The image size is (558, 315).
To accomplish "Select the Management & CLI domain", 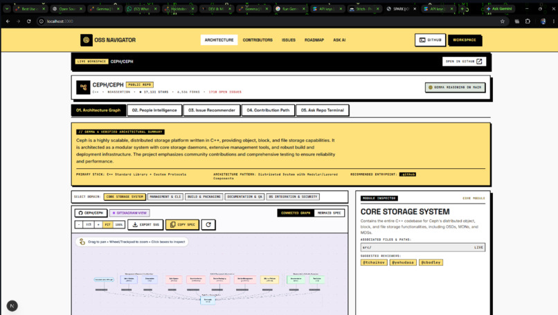I will [x=165, y=197].
